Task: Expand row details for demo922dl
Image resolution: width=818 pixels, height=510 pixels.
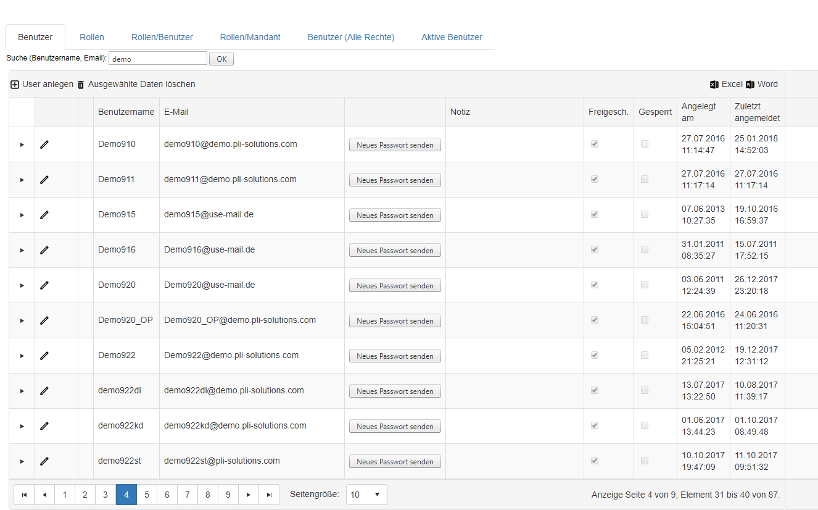Action: point(22,391)
